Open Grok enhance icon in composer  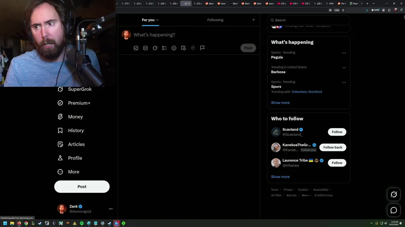(x=155, y=48)
